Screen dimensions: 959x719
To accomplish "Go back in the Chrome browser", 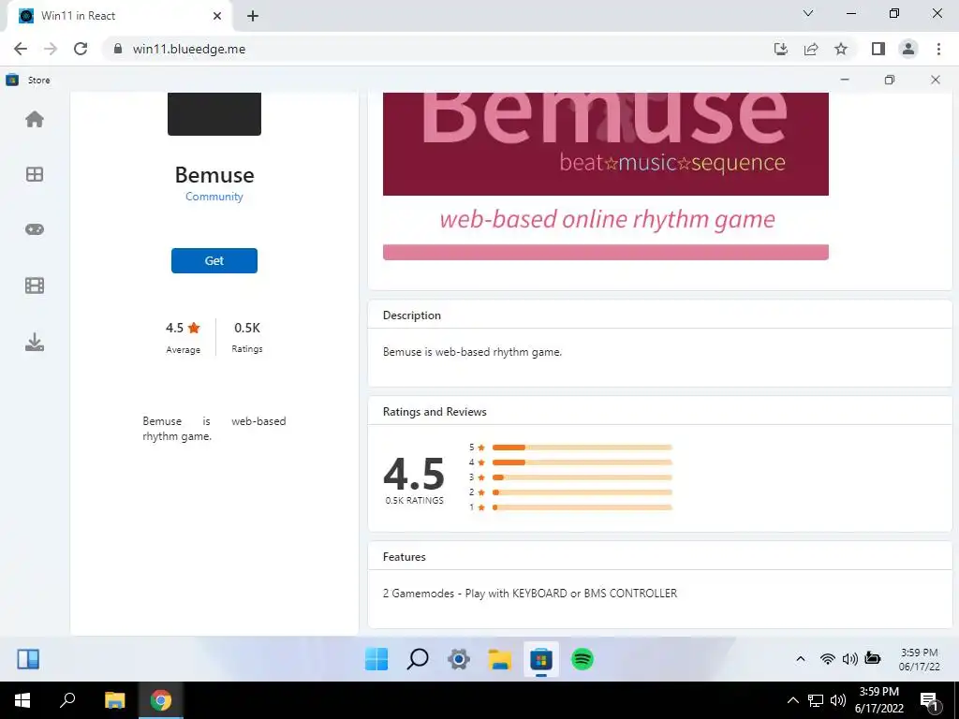I will pyautogui.click(x=21, y=49).
